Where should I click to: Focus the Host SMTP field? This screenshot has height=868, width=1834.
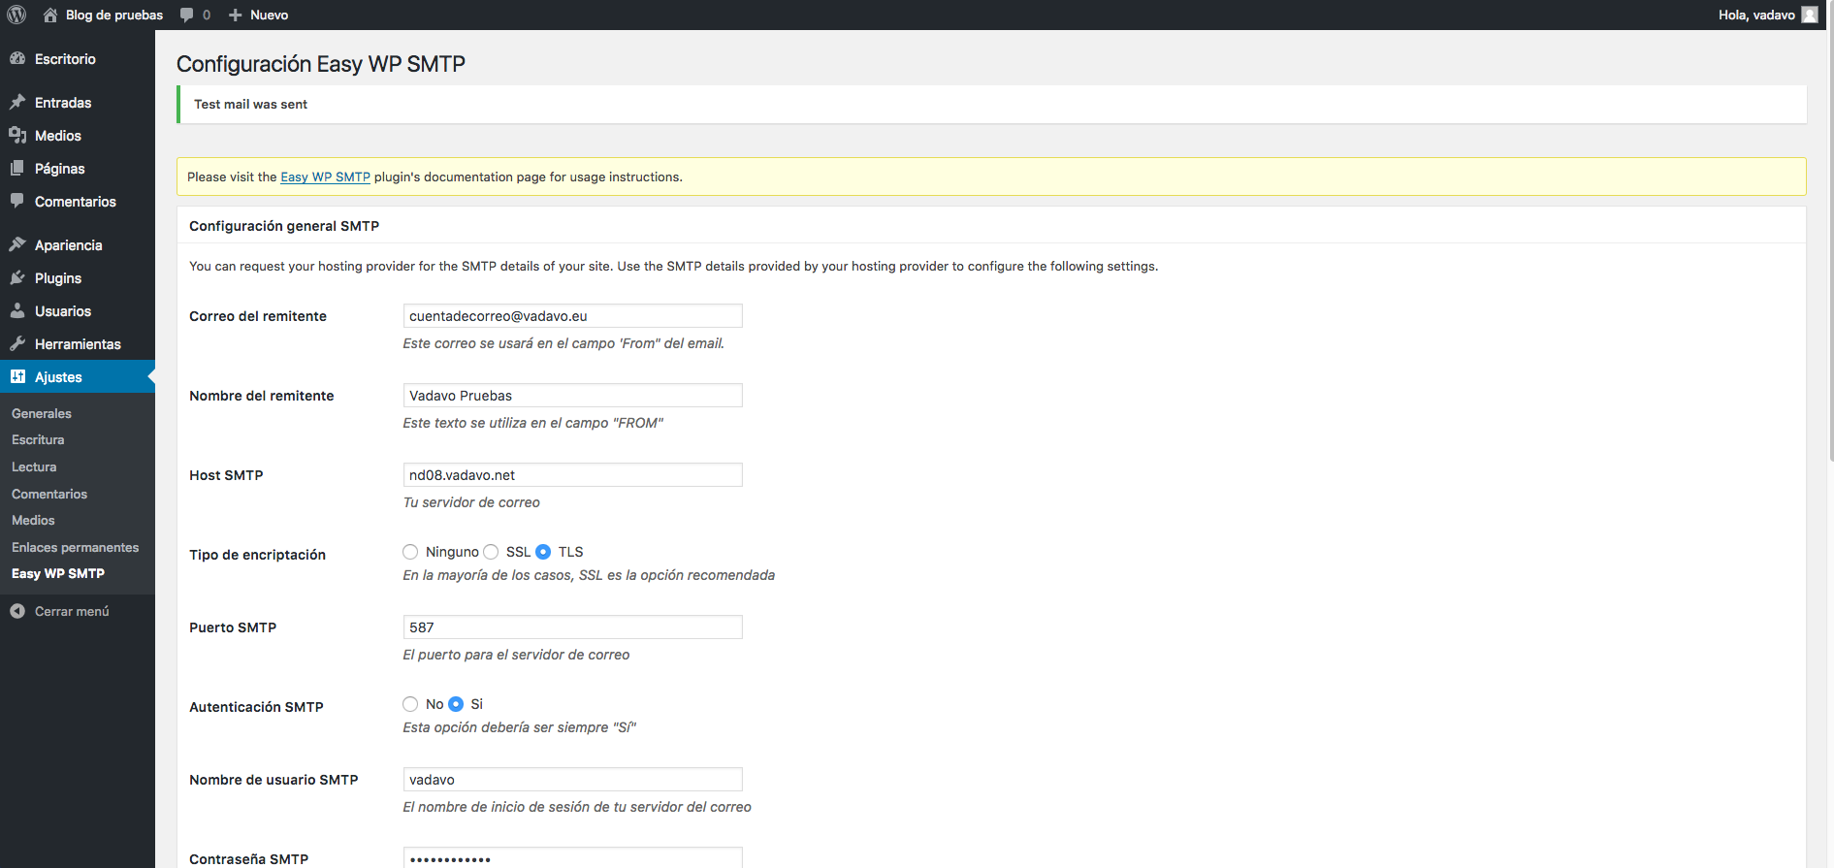coord(572,474)
